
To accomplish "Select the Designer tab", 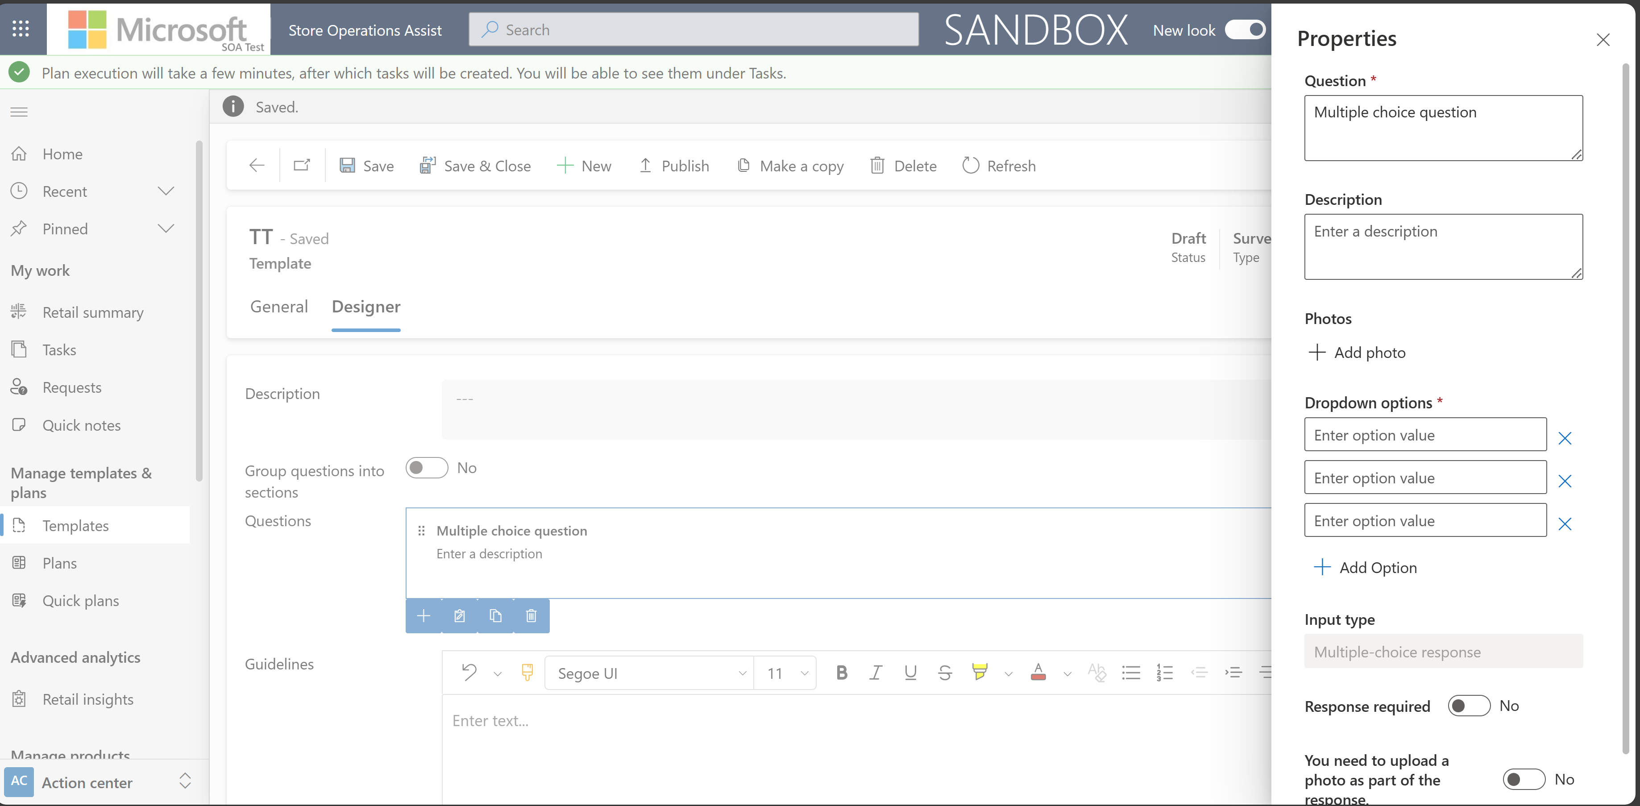I will point(366,305).
